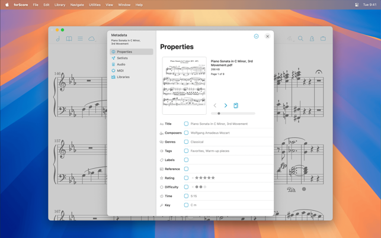Click the blue page copy icon
Screen dimensions: 381x238
[236, 105]
